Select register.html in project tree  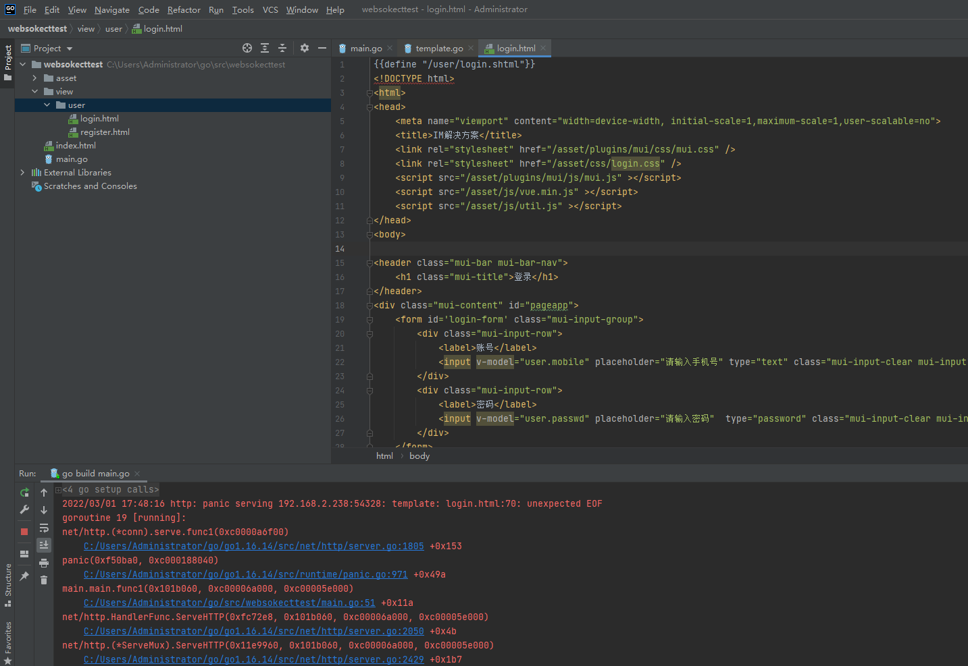click(x=105, y=132)
